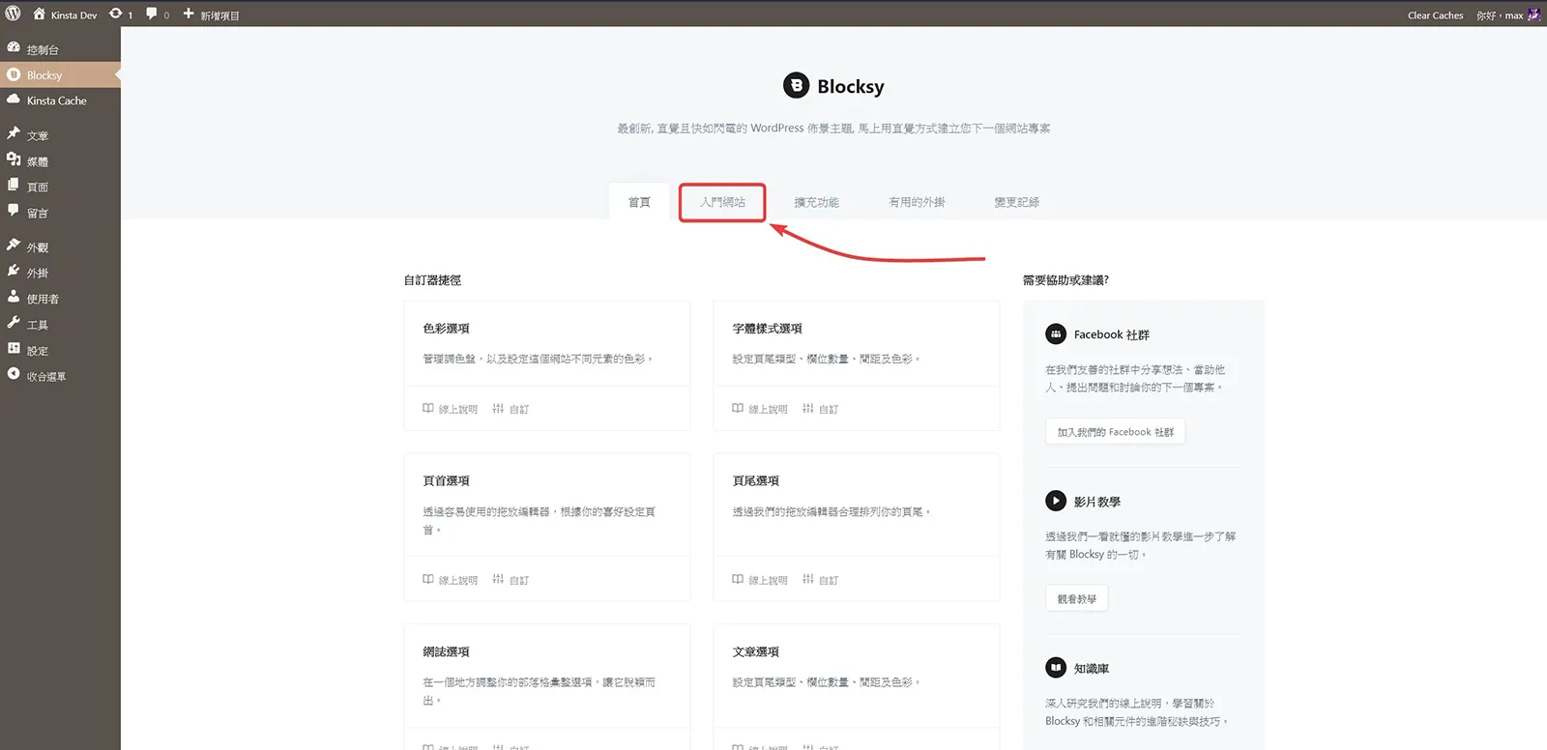Click 加入我們的 Facebook 社群 button
Image resolution: width=1547 pixels, height=750 pixels.
point(1115,432)
